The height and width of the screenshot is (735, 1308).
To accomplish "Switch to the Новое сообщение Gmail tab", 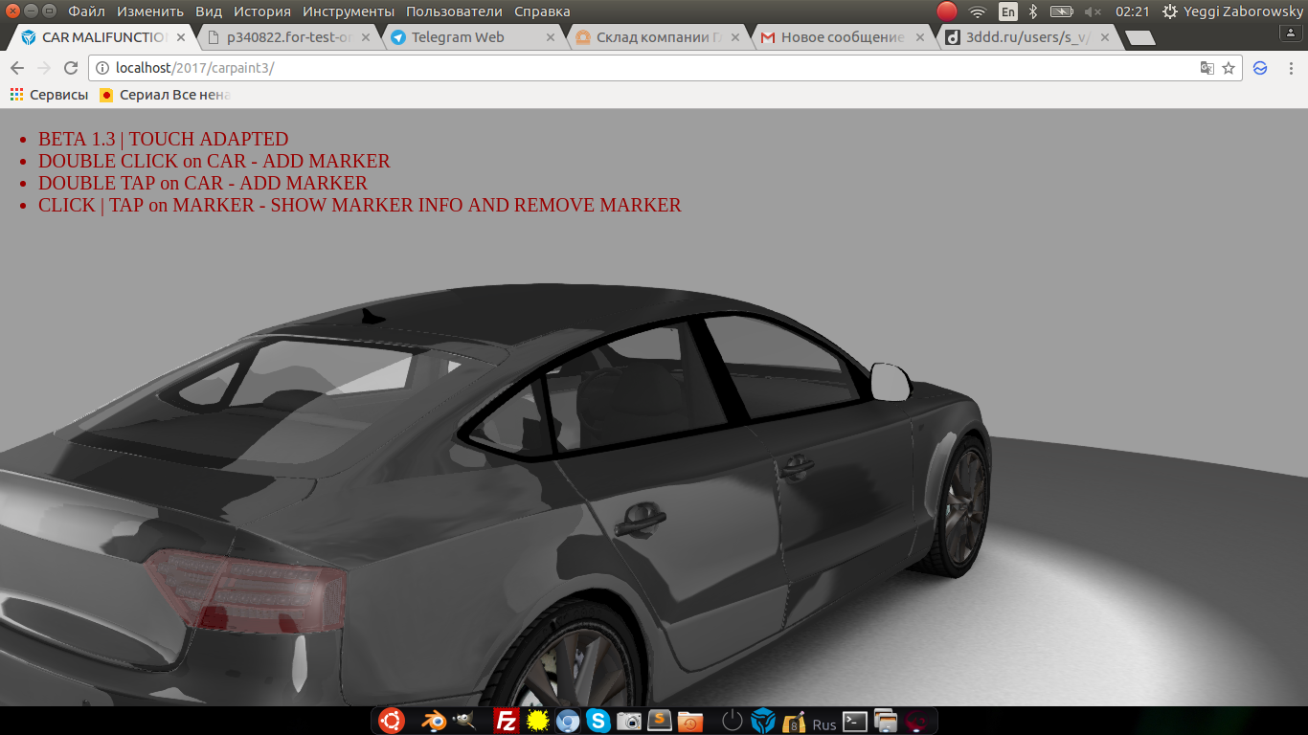I will pyautogui.click(x=843, y=37).
